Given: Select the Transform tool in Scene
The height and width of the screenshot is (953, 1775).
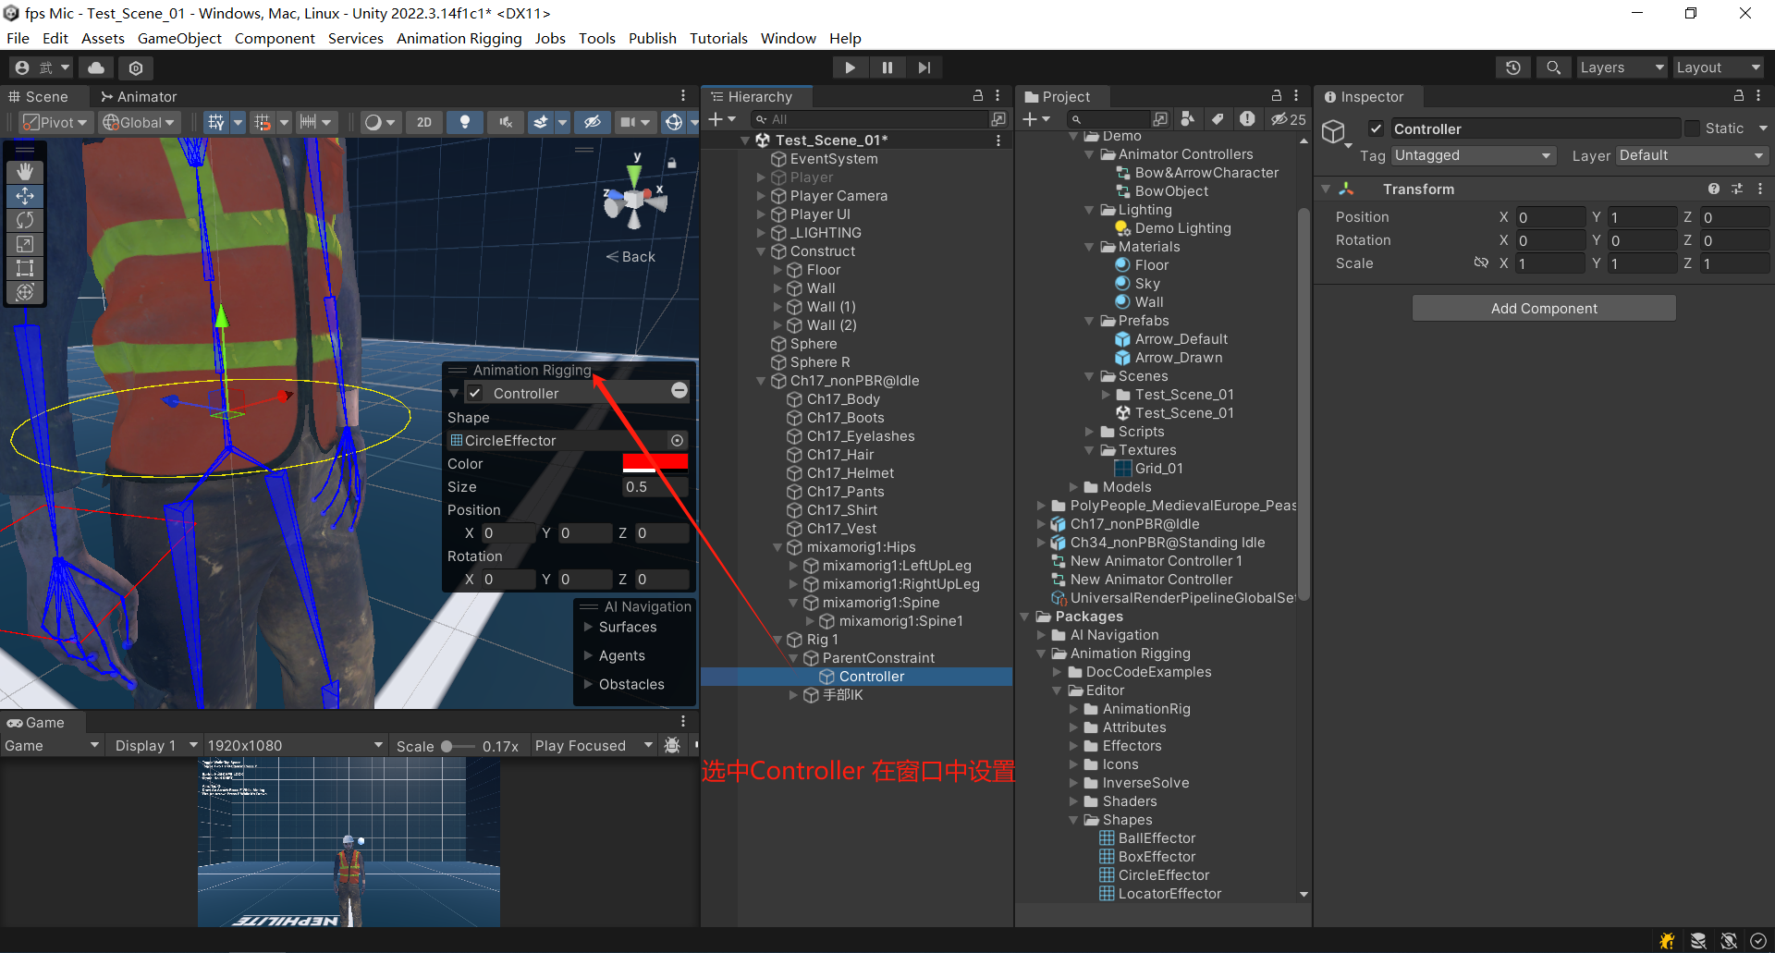Looking at the screenshot, I should [25, 292].
